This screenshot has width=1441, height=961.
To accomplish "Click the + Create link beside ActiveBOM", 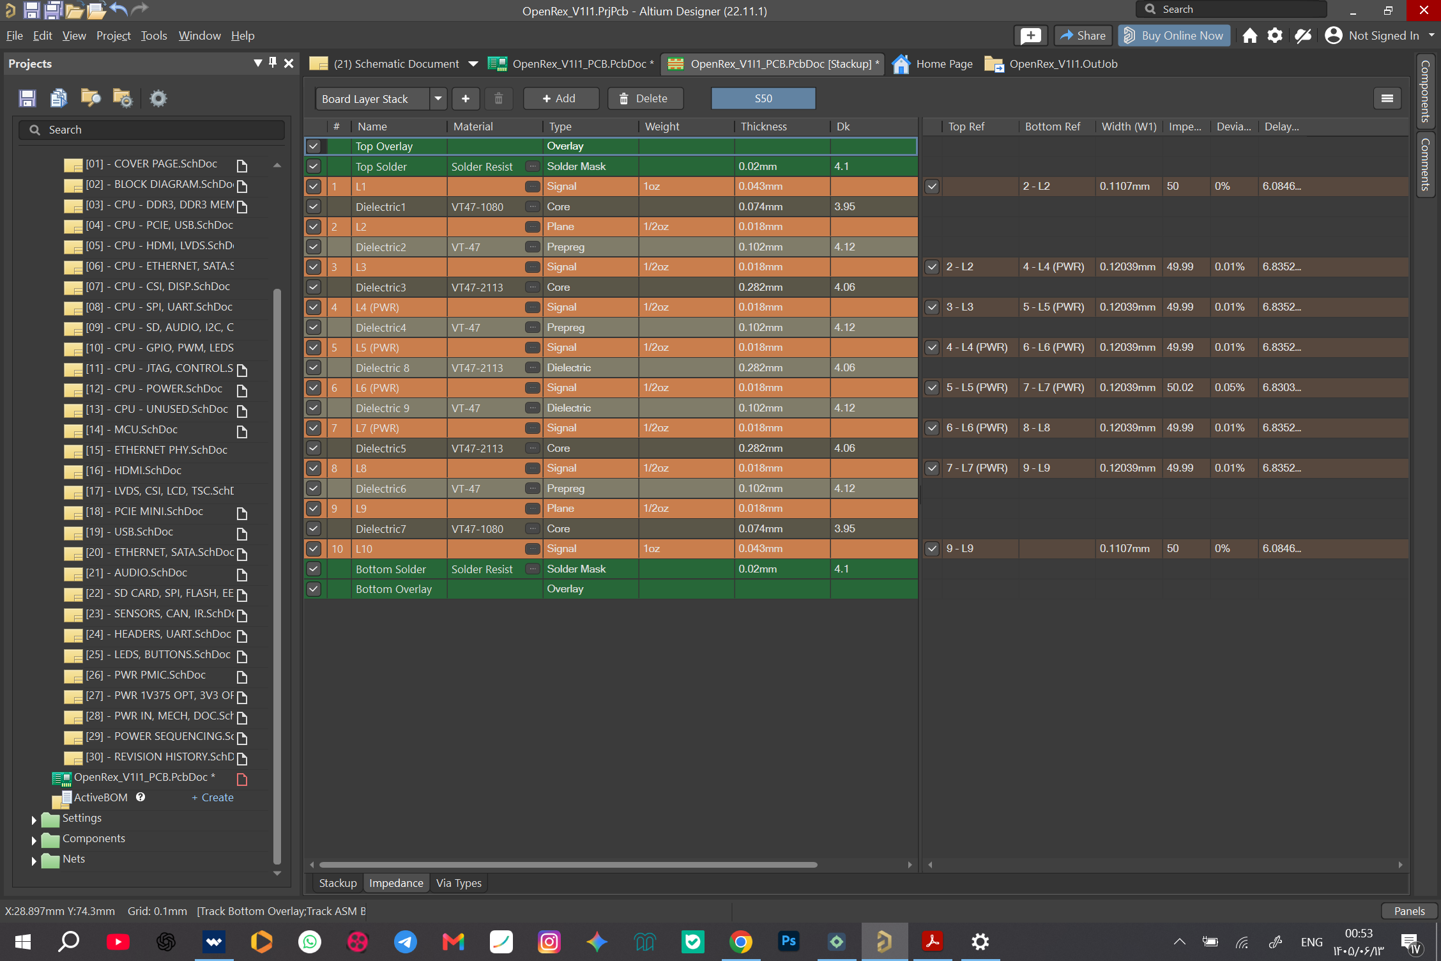I will [x=213, y=797].
